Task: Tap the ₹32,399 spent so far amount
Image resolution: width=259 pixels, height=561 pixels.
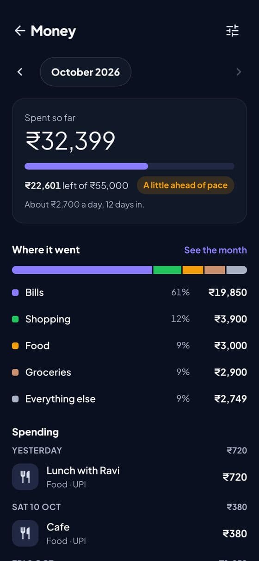Action: [70, 141]
